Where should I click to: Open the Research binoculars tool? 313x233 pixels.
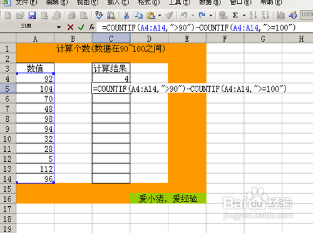click(x=111, y=16)
